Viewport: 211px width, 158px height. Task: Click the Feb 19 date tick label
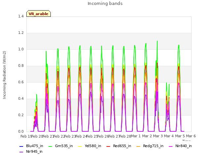click(x=26, y=136)
